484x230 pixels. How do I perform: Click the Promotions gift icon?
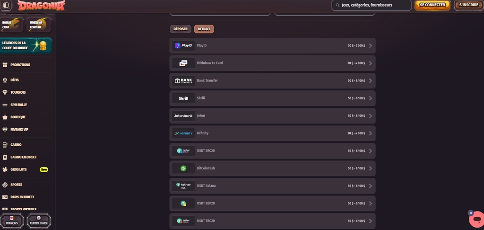click(5, 65)
